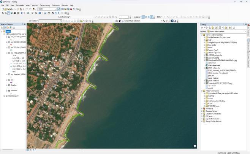Select the Zoom In tool
The image size is (250, 154).
click(x=3, y=13)
